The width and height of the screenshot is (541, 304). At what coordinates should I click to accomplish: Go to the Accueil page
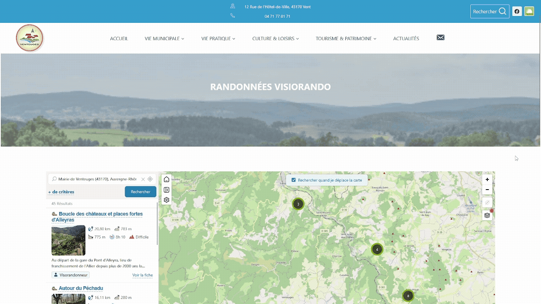[119, 38]
